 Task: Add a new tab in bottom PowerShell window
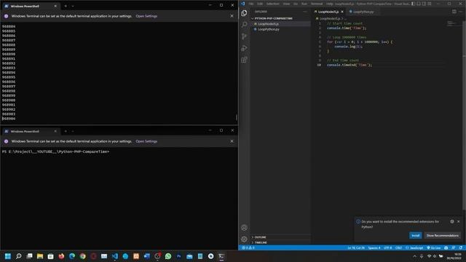[66, 131]
